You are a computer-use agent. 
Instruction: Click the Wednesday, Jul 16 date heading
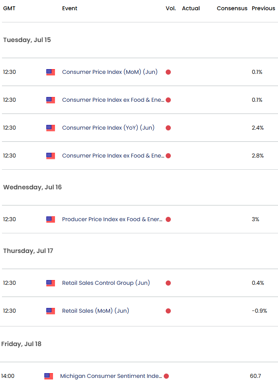pos(33,187)
